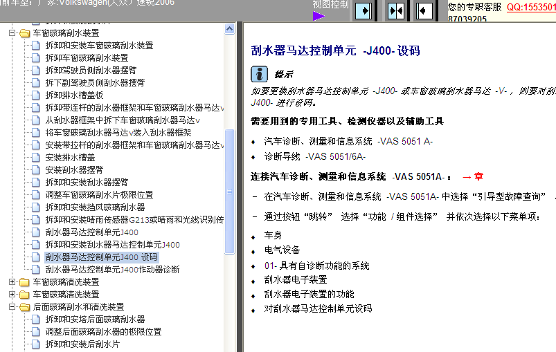Image resolution: width=556 pixels, height=352 pixels.
Task: Click the tree scrollbar up arrow
Action: coord(229,28)
